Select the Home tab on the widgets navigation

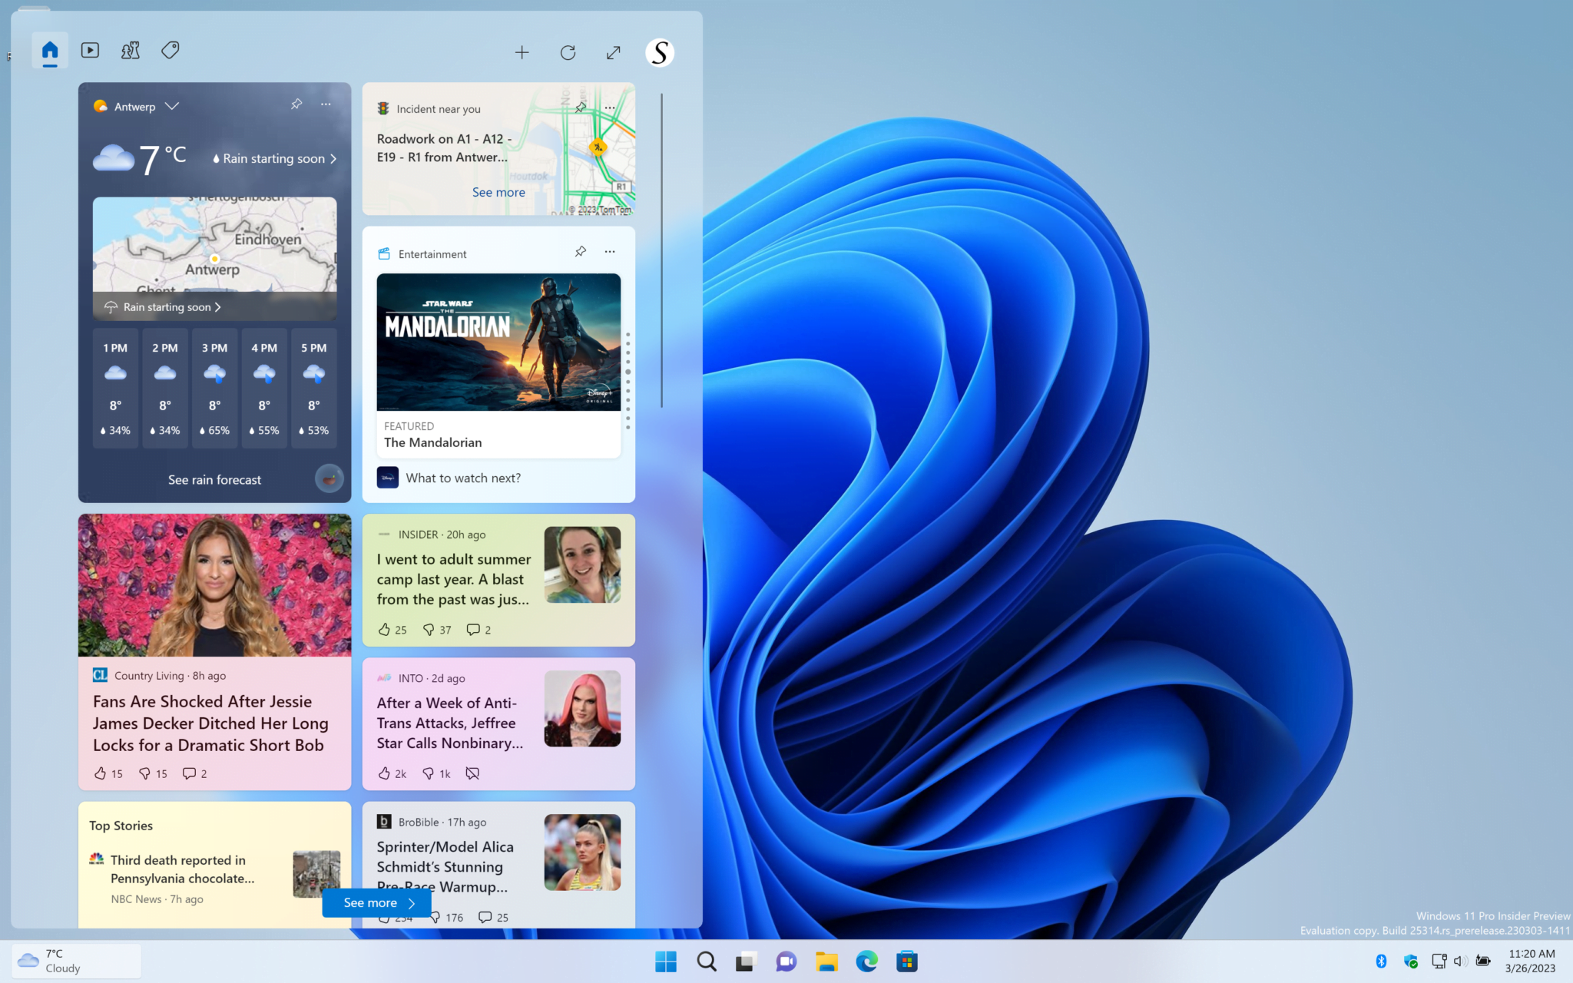49,50
